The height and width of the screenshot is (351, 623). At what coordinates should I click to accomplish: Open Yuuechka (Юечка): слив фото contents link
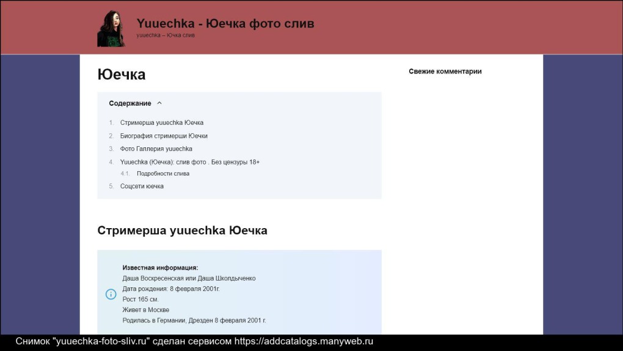189,162
